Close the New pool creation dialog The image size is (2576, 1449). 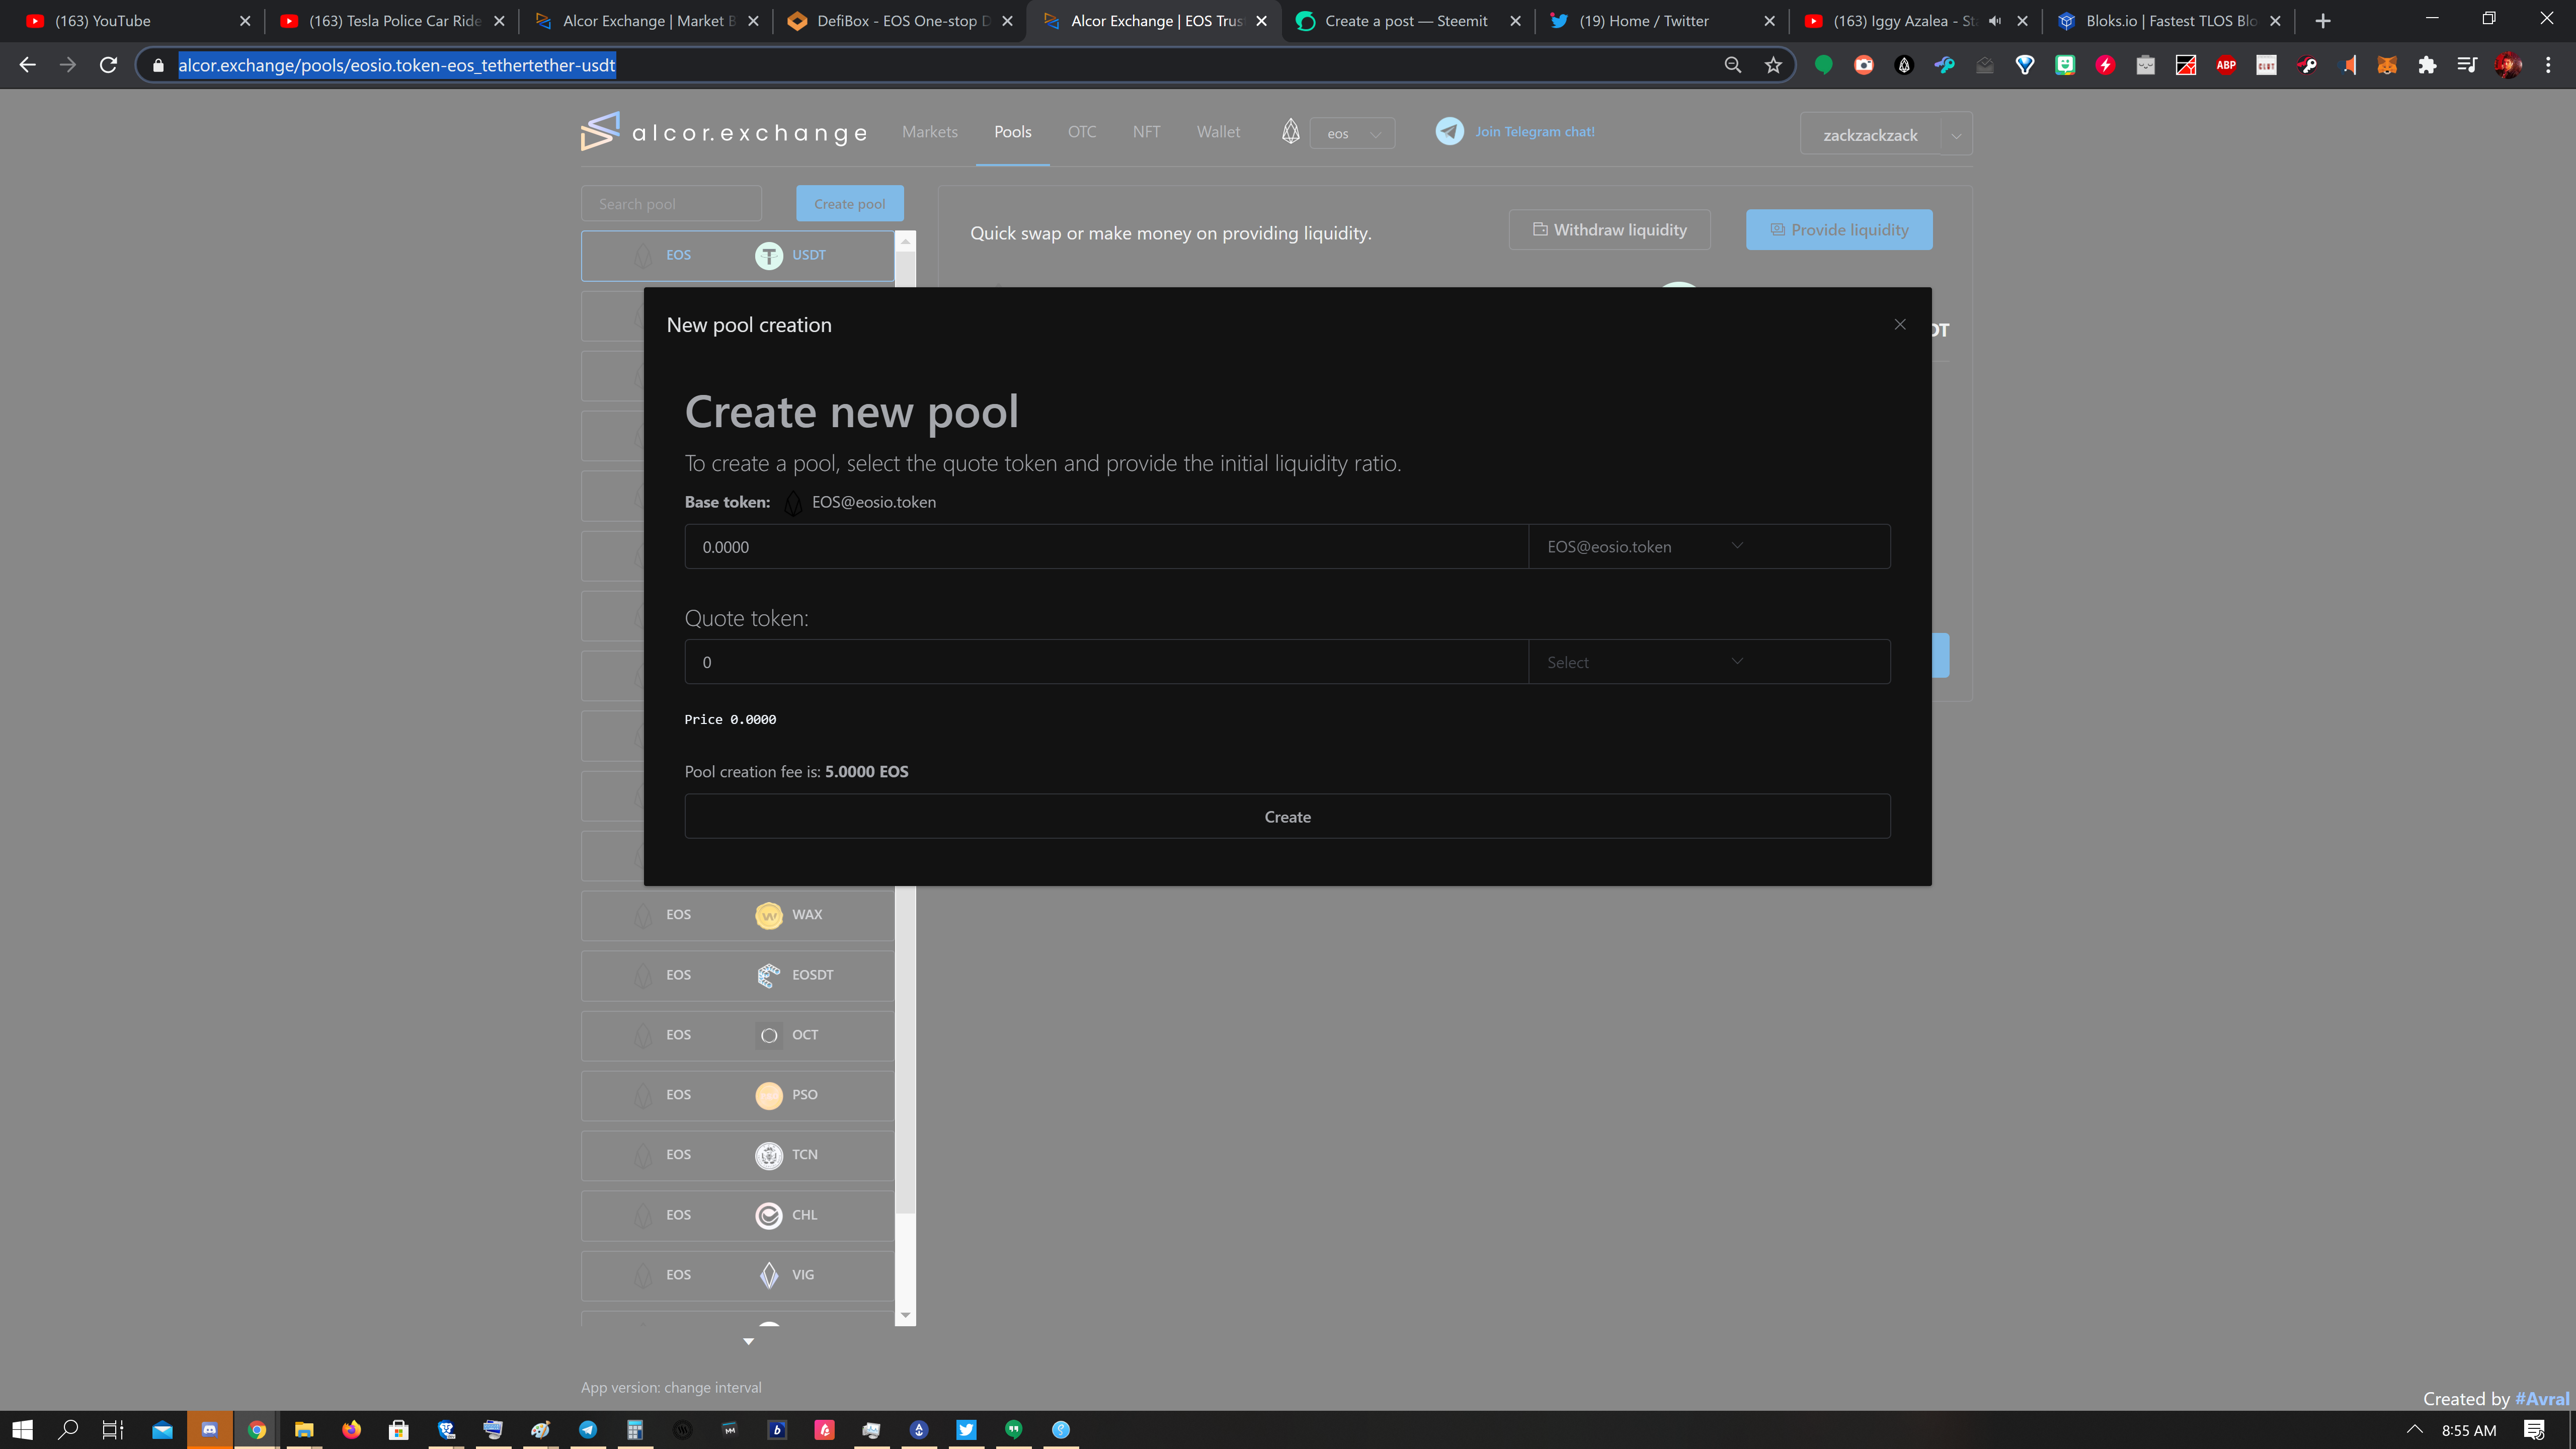(1900, 324)
